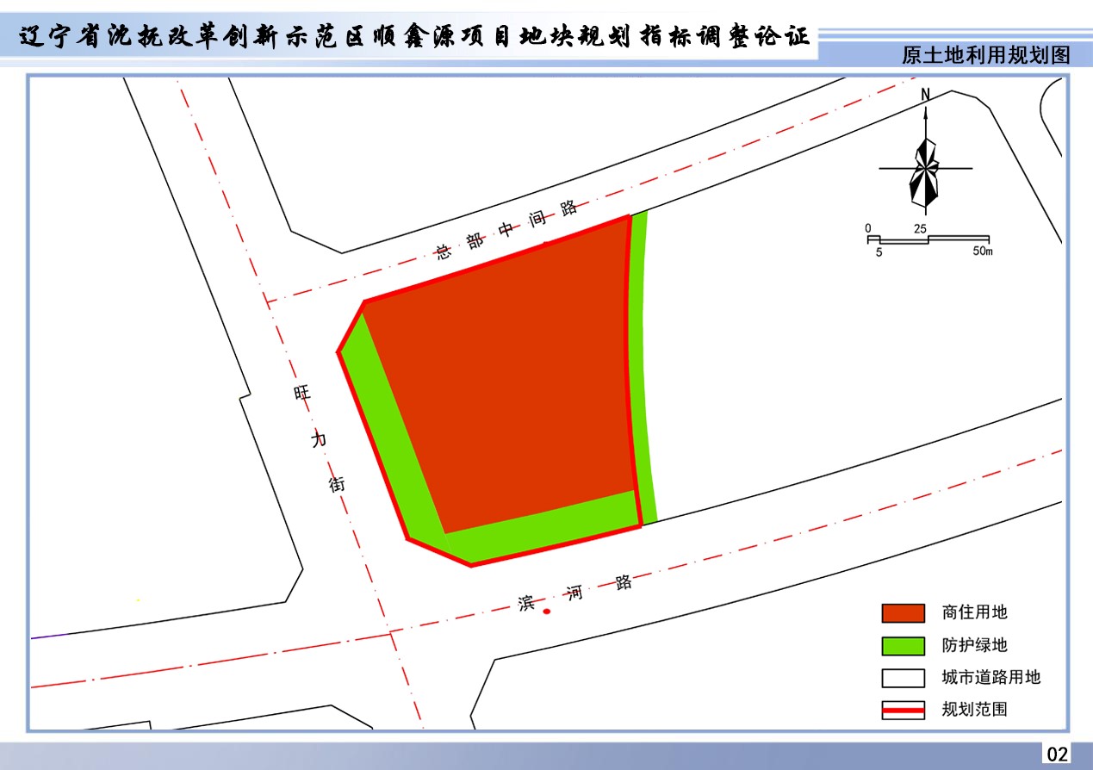
Task: Click the 城市道路用地 legend label
Action: coord(991,678)
